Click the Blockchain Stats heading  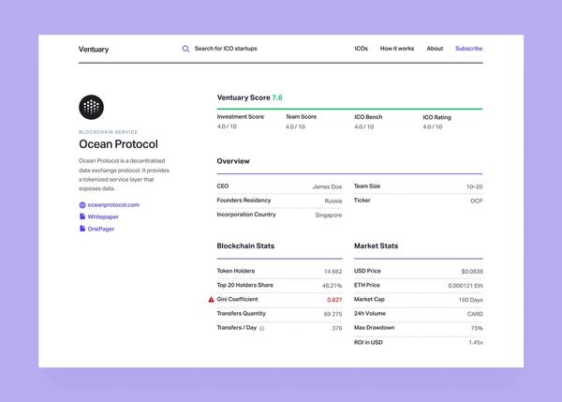[245, 246]
